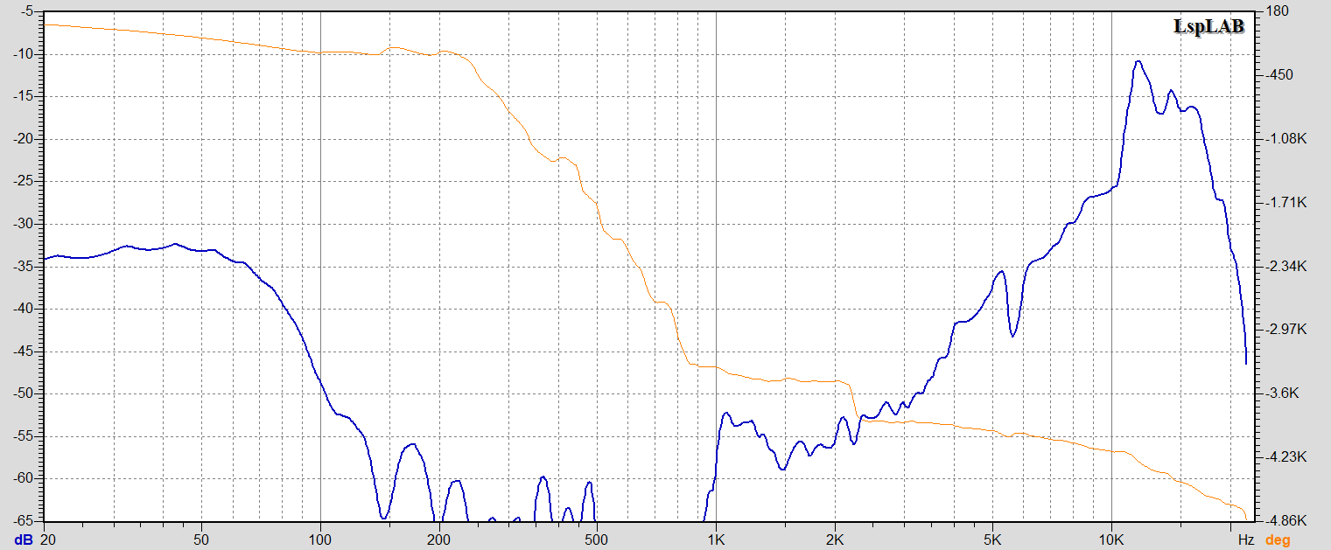Image resolution: width=1331 pixels, height=550 pixels.
Task: Click the blue curve dip after 5K
Action: (x=1012, y=336)
